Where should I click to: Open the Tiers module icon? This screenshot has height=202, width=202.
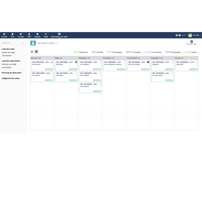(12, 34)
